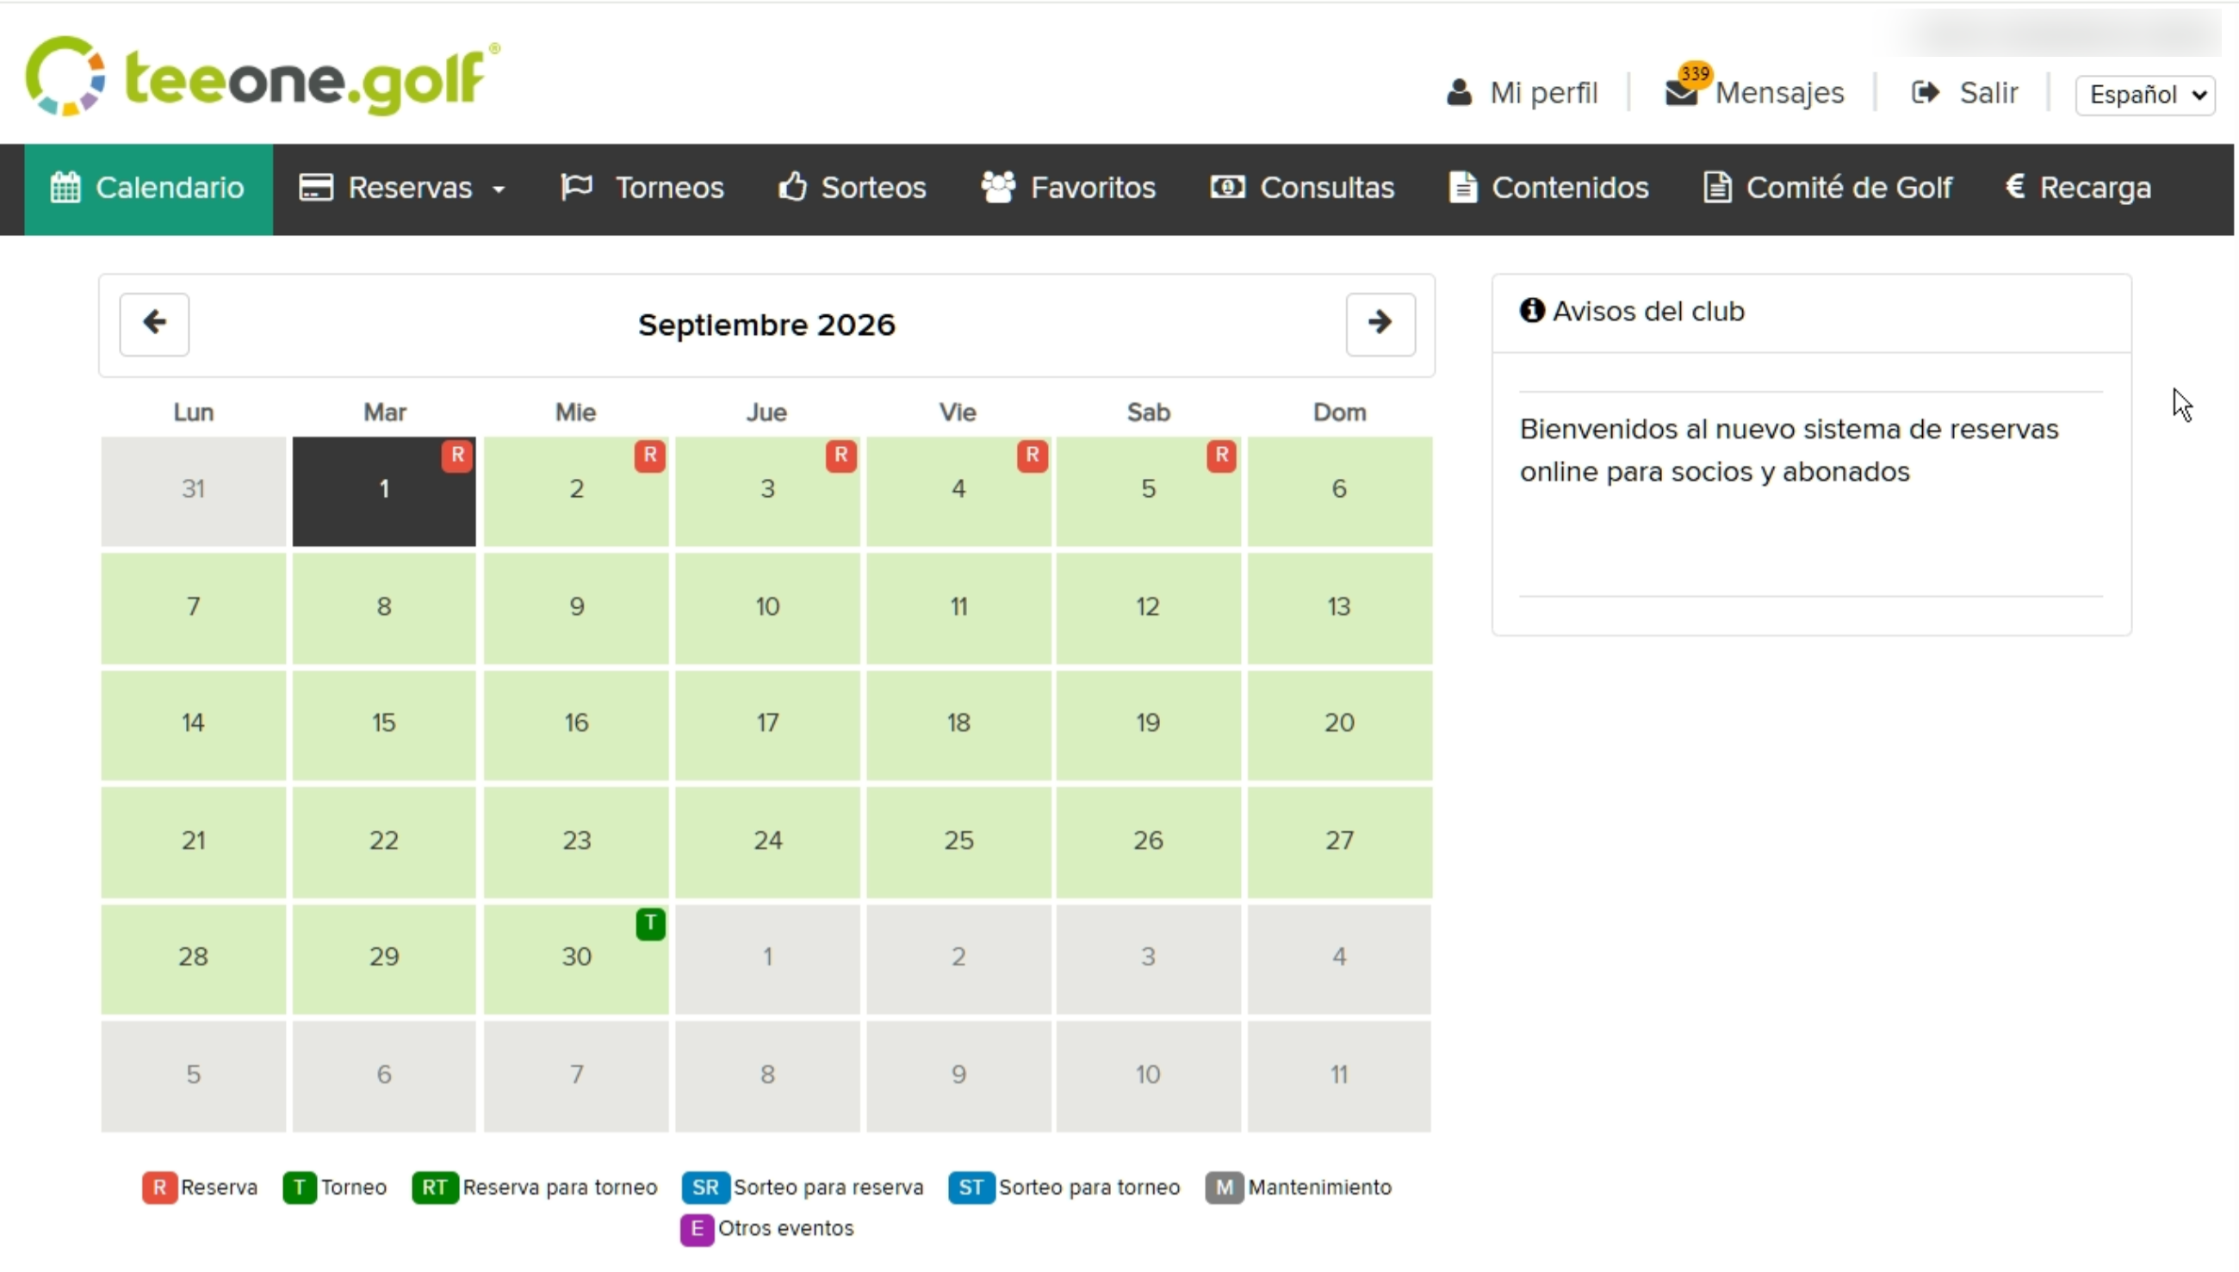The image size is (2239, 1272).
Task: Click the Sorteos thumbs-up icon
Action: (792, 187)
